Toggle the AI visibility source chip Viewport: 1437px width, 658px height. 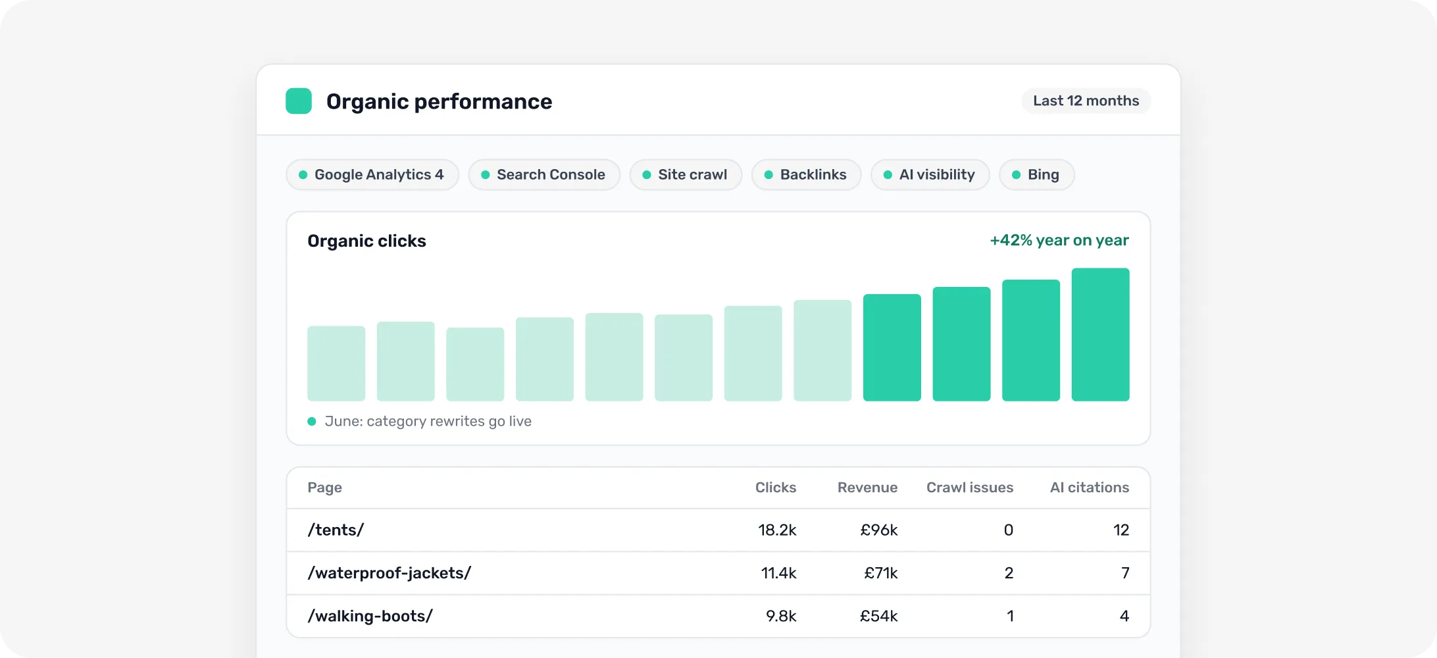coord(930,174)
